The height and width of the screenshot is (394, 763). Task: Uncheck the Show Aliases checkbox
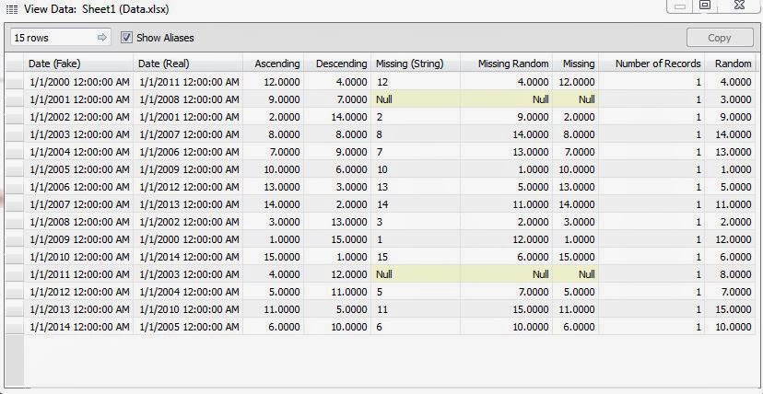tap(126, 38)
